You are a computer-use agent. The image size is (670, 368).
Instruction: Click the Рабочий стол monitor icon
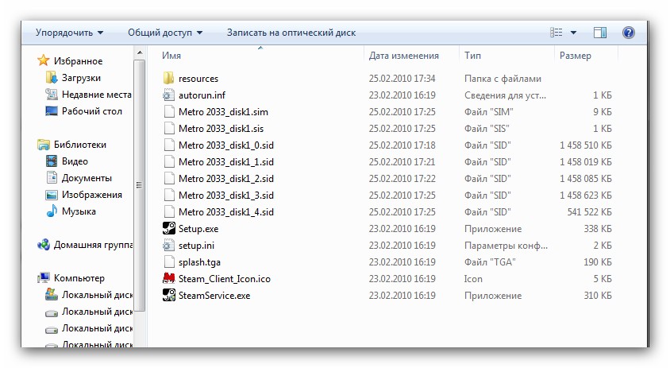click(x=52, y=111)
